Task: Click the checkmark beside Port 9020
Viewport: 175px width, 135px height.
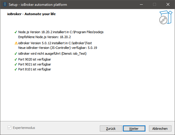Action: pyautogui.click(x=16, y=60)
